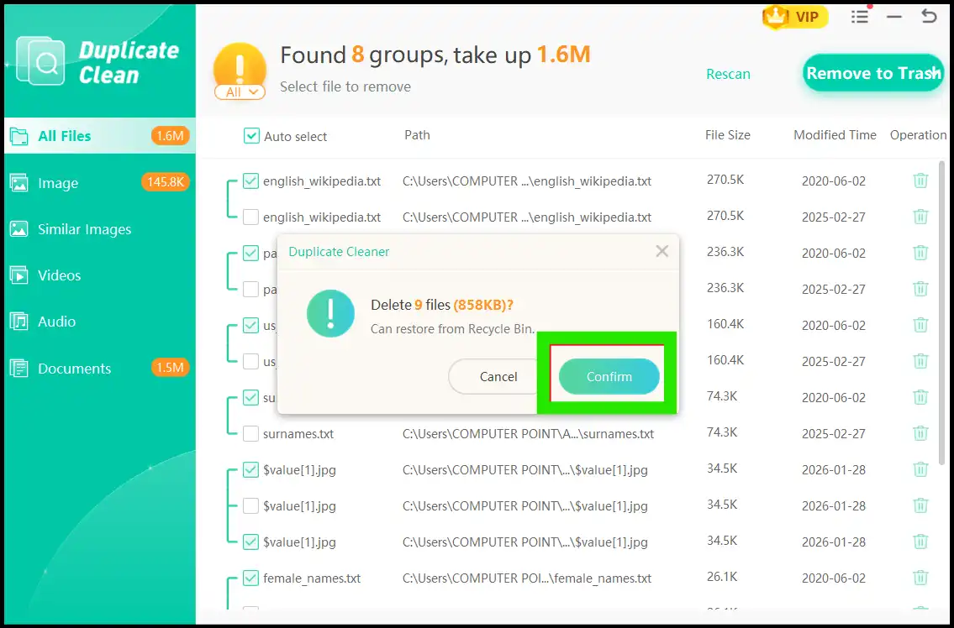Cancel the delete dialog
Image resolution: width=954 pixels, height=628 pixels.
tap(498, 376)
